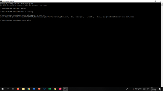Open the touch keyboard tray icon
The height and width of the screenshot is (91, 163).
click(144, 89)
